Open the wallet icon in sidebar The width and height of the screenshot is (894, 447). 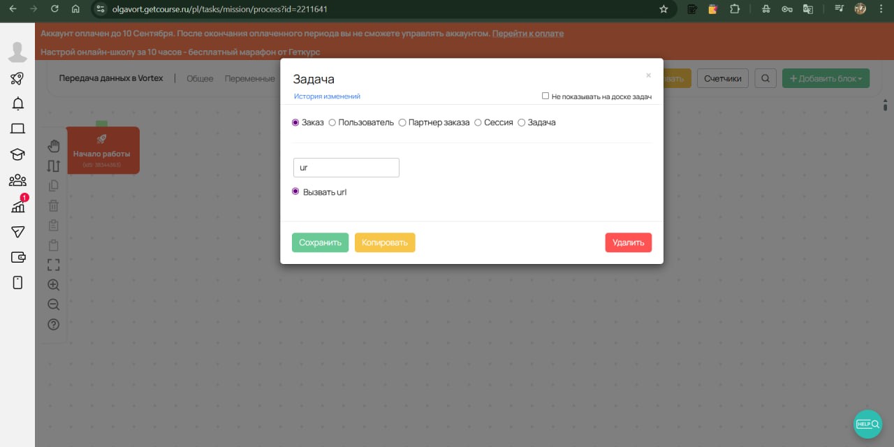point(17,257)
